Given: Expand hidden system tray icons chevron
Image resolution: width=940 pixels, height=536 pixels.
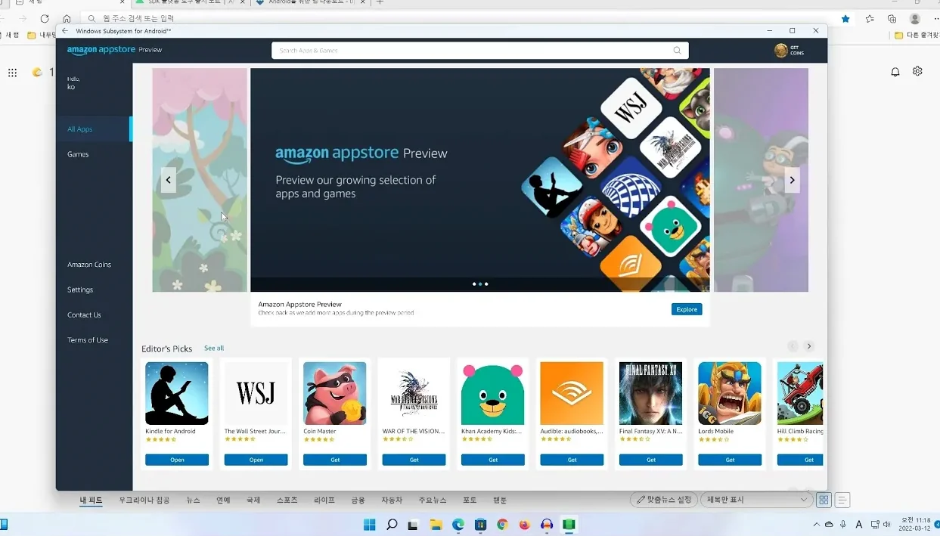Looking at the screenshot, I should 816,524.
